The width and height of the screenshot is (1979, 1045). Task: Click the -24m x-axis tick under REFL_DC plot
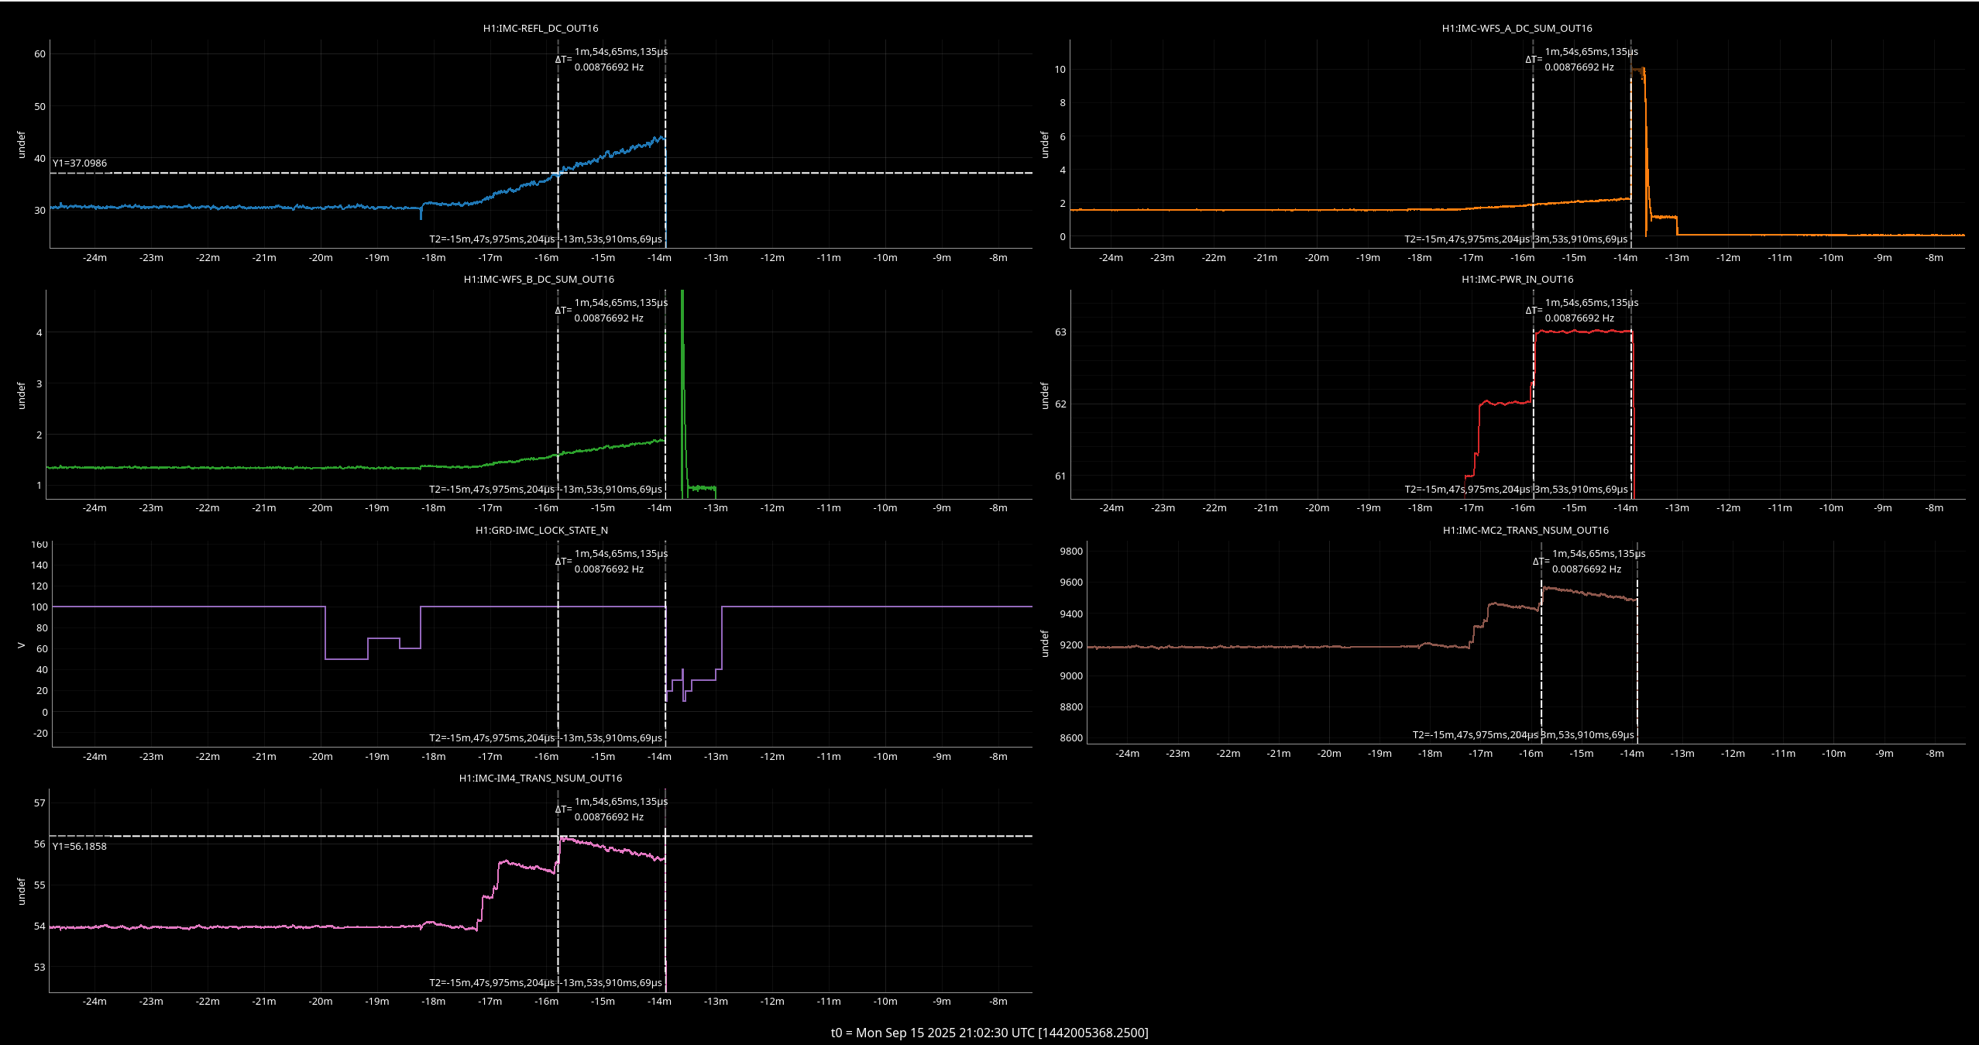94,257
